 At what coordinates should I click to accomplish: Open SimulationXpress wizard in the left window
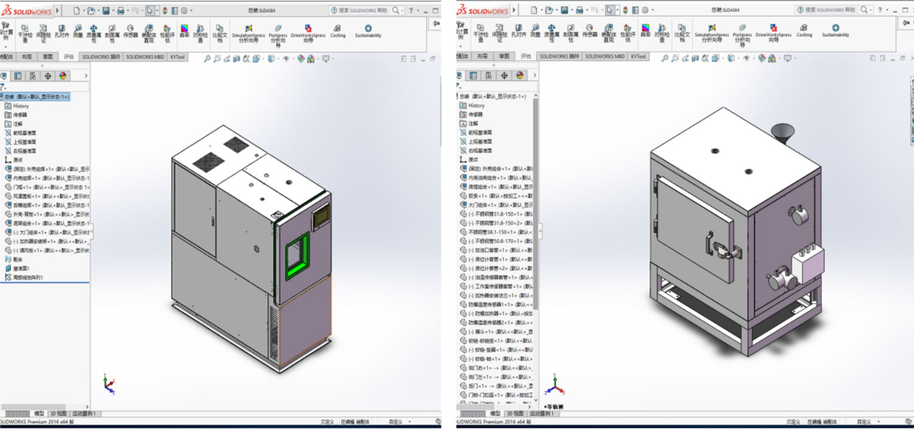pyautogui.click(x=250, y=33)
